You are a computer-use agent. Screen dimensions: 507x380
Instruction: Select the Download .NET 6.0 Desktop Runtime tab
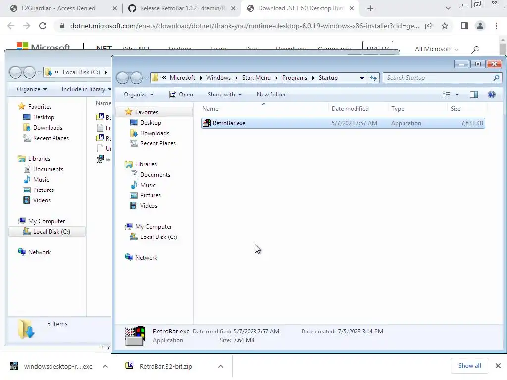click(x=301, y=8)
